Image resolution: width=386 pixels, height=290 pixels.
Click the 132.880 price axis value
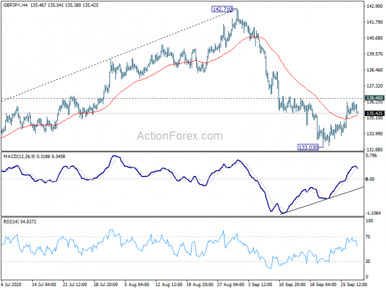pyautogui.click(x=374, y=150)
